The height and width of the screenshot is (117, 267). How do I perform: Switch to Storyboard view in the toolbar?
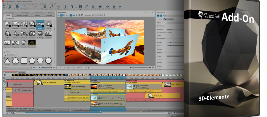tap(100, 6)
